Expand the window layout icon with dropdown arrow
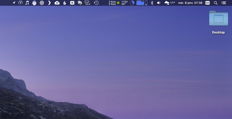 87,3
